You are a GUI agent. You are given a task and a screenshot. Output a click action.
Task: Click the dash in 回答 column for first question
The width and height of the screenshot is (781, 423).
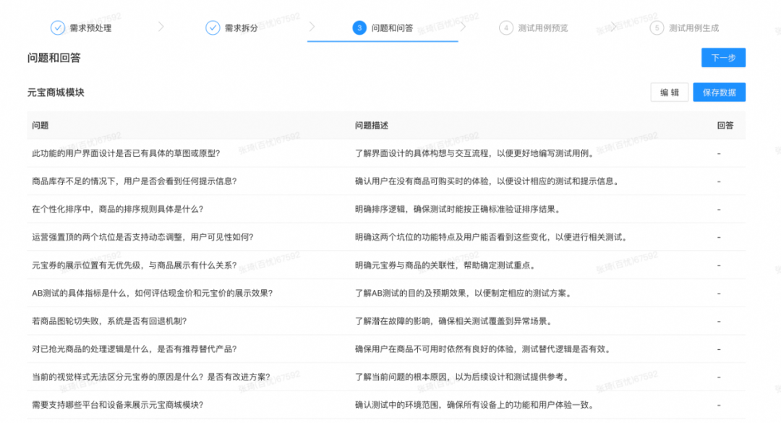(x=719, y=153)
